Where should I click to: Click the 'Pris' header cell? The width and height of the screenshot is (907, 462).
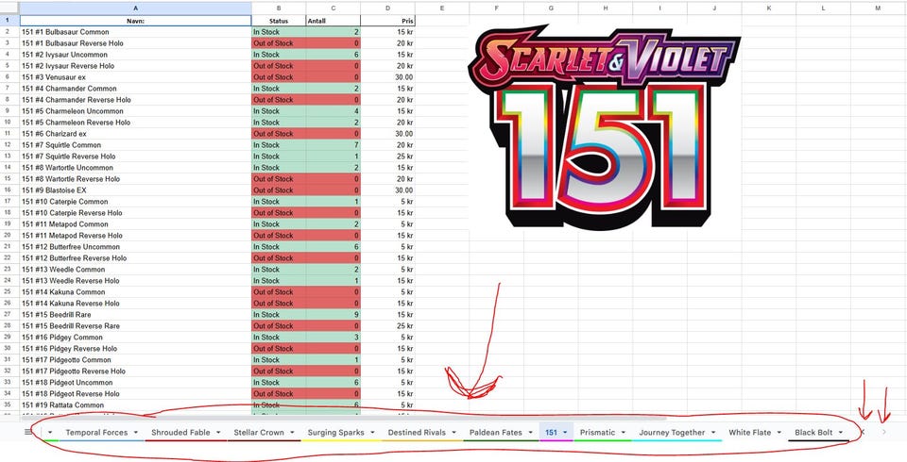tap(387, 20)
